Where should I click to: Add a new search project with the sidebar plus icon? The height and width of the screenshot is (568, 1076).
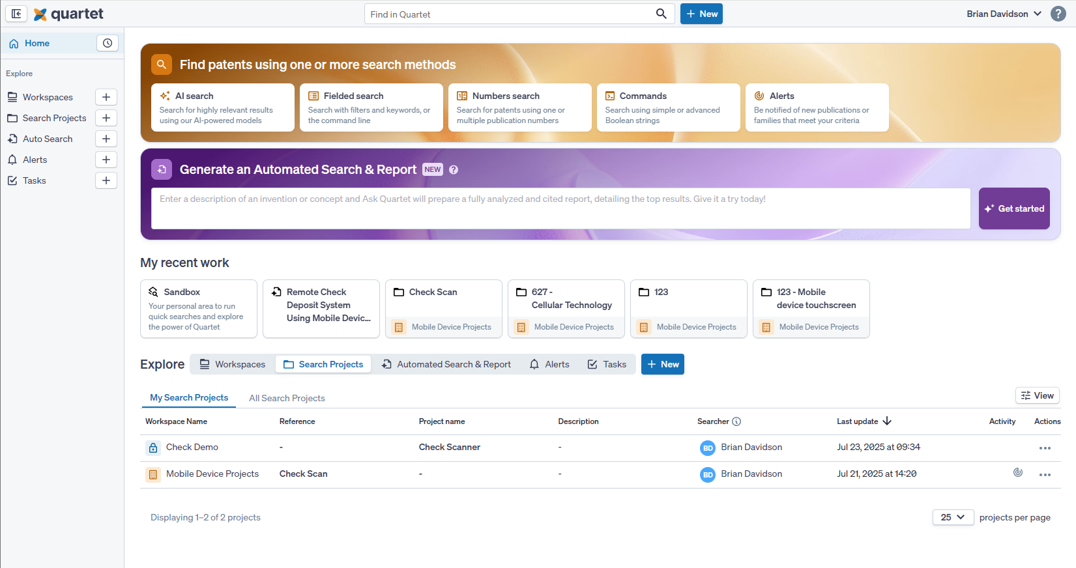[106, 118]
